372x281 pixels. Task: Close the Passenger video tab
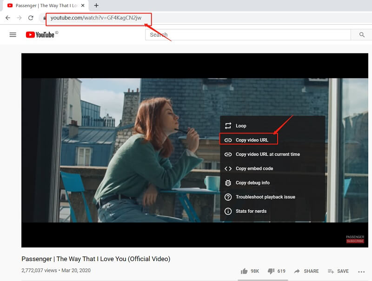(83, 6)
